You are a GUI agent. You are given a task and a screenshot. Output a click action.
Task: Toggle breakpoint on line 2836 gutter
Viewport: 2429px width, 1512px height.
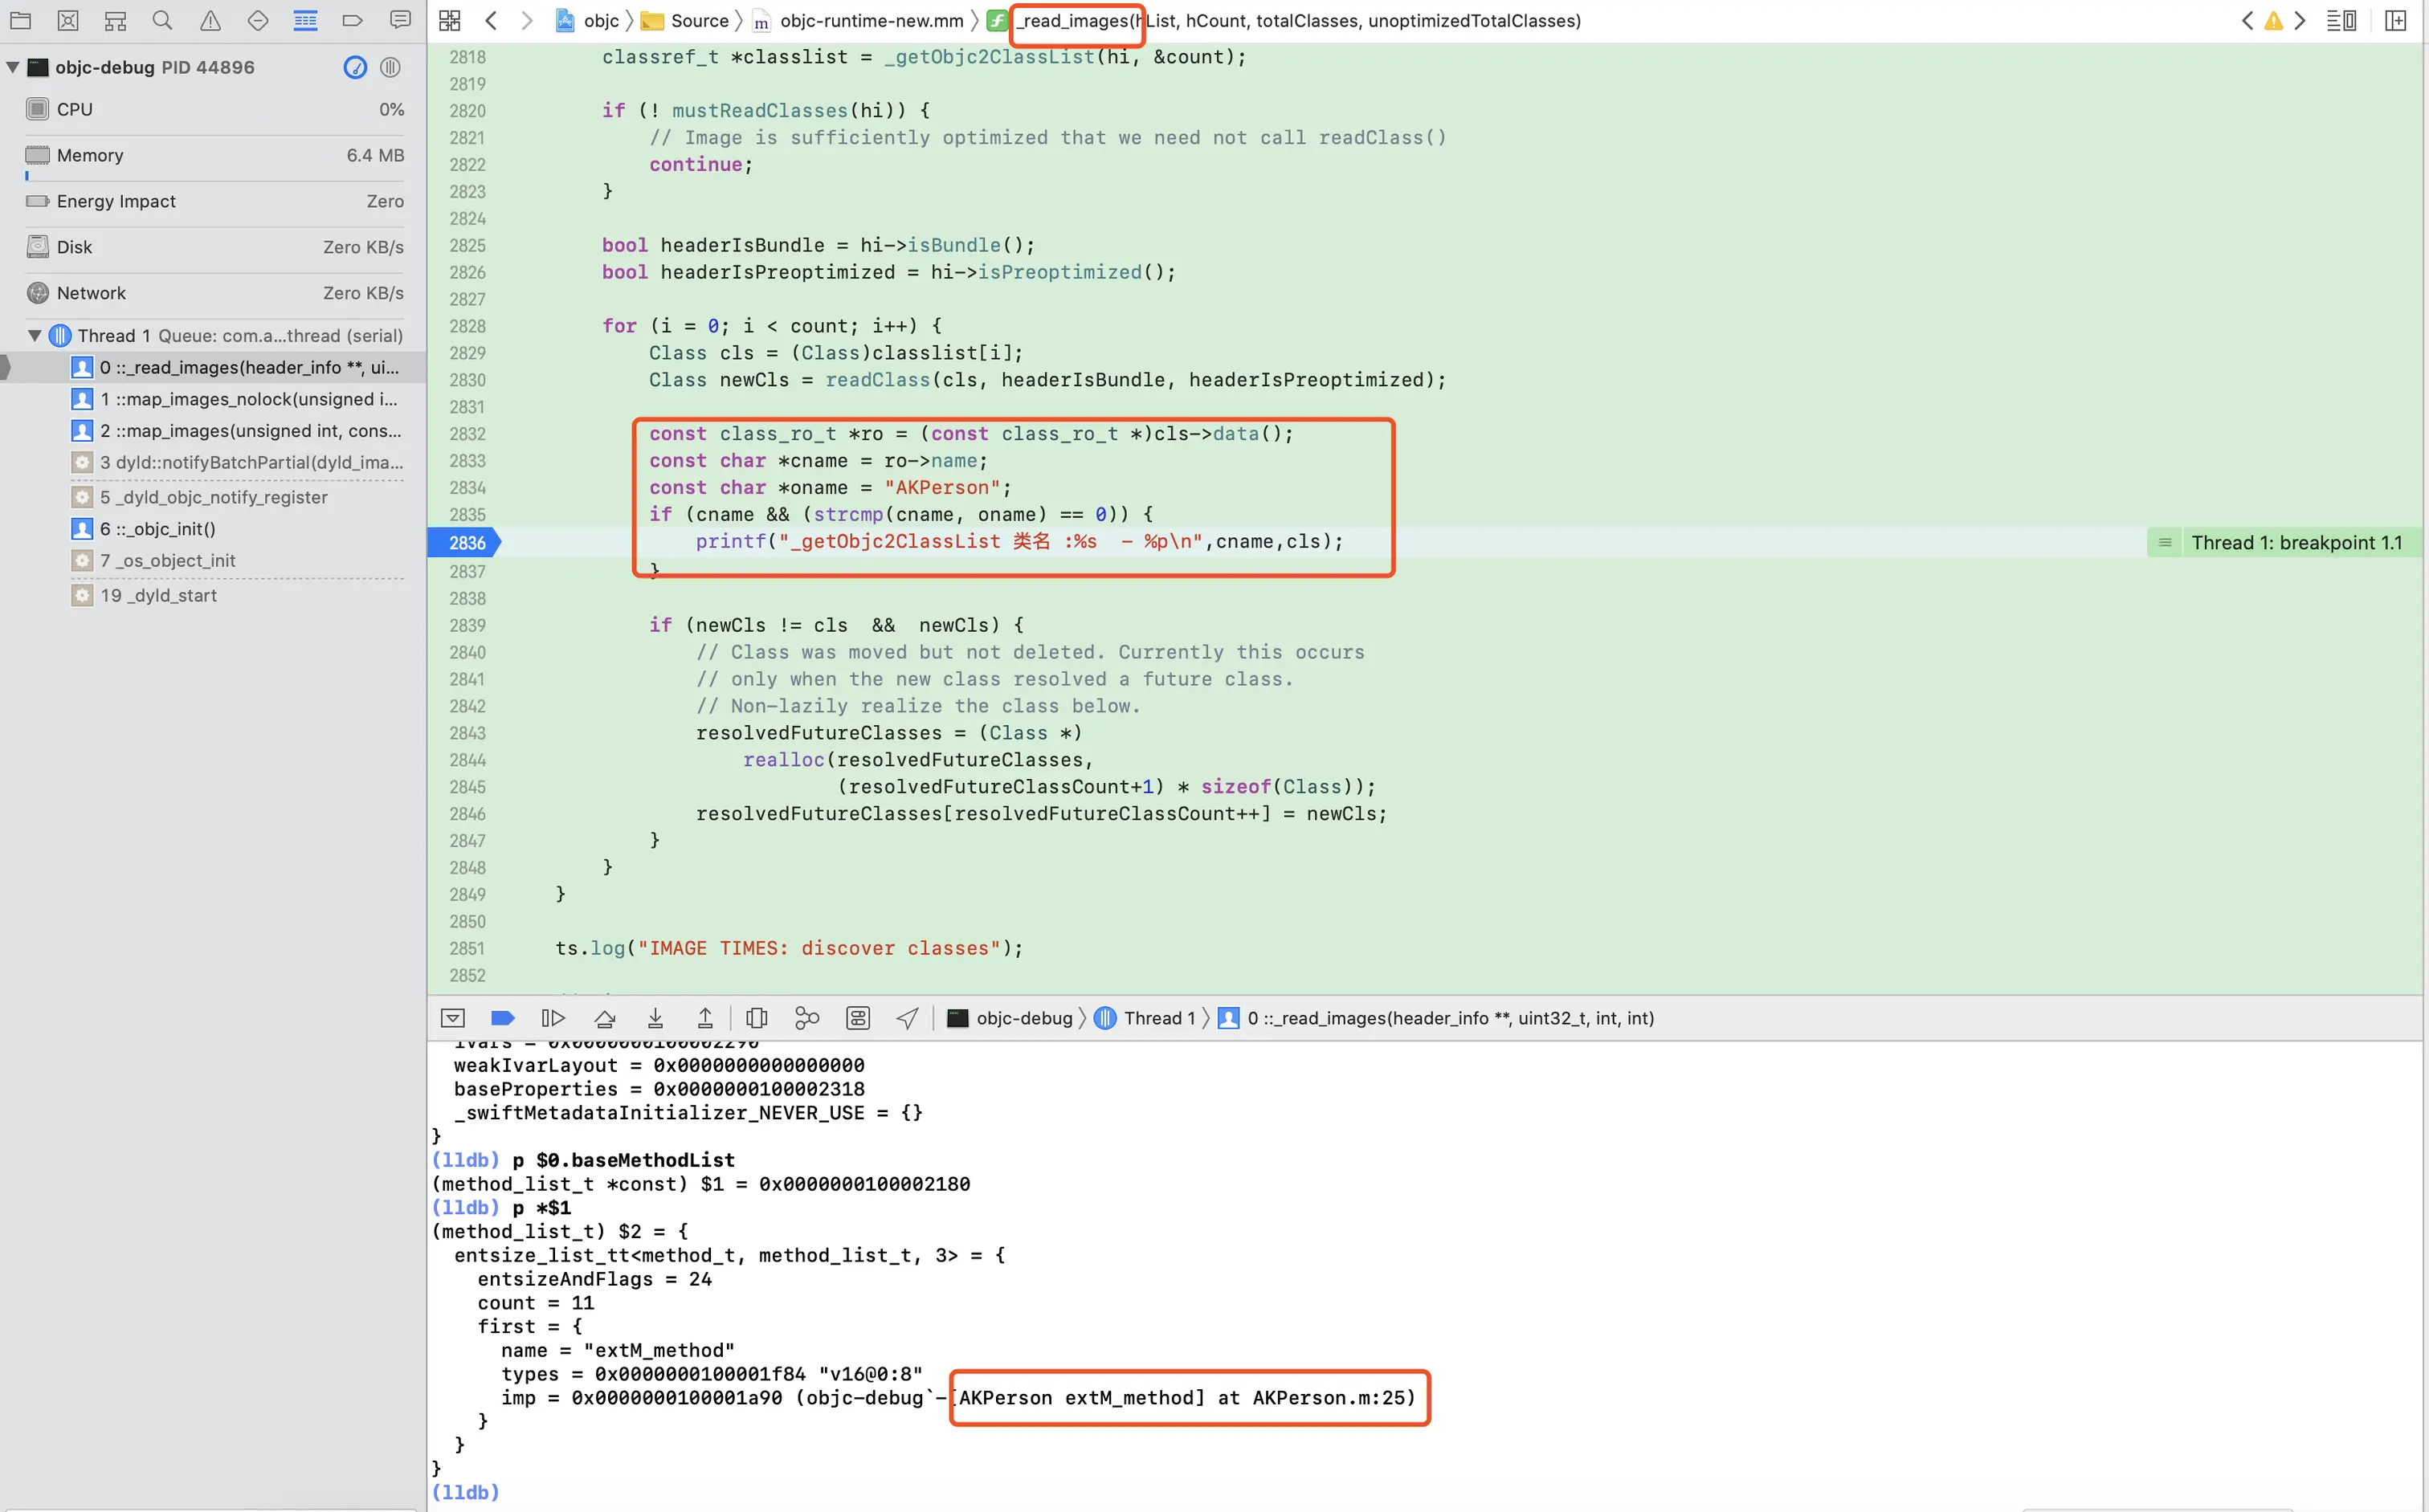point(466,543)
